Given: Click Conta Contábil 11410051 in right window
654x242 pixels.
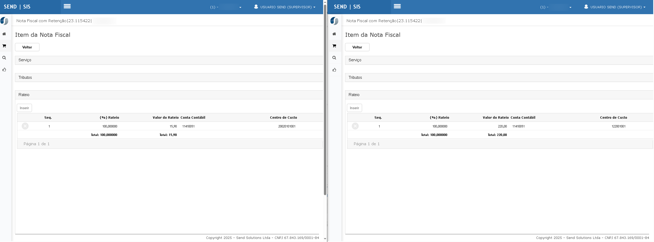Looking at the screenshot, I should pos(519,126).
